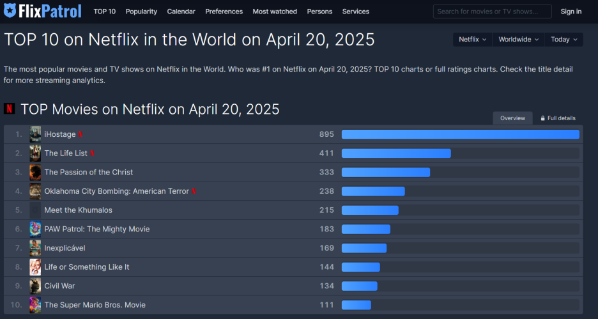
Task: Open PAW Patrol: The Mighty Movie link
Action: (x=97, y=229)
